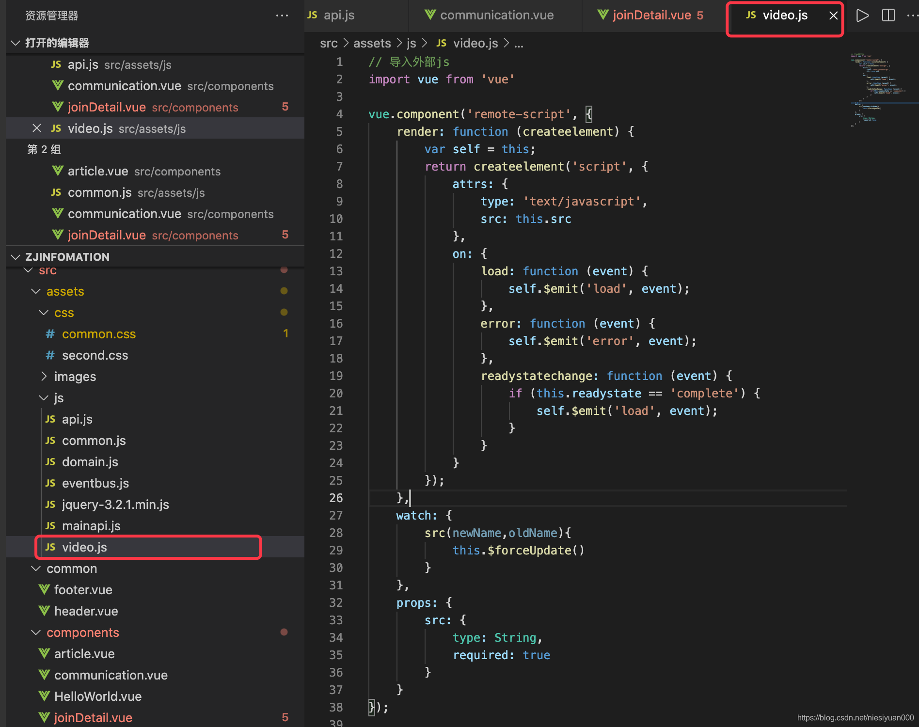Open joinDetail.vue in components folder
This screenshot has width=919, height=727.
pos(155,718)
